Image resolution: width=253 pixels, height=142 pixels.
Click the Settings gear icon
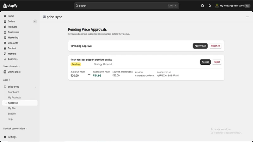(5, 137)
